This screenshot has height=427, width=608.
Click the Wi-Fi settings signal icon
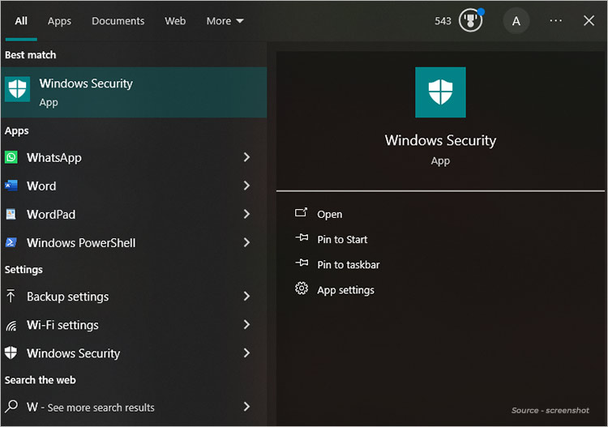coord(11,325)
